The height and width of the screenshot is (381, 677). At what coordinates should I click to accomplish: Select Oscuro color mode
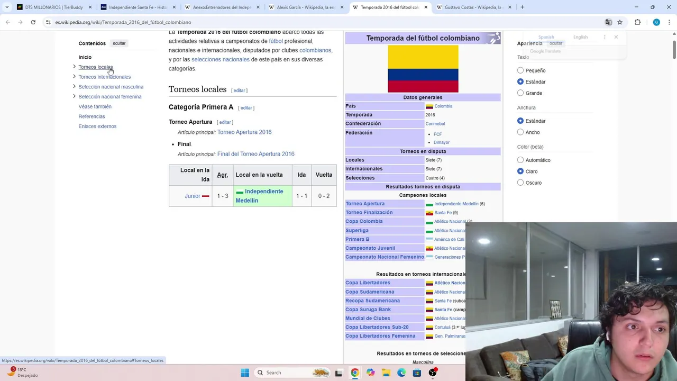pyautogui.click(x=520, y=183)
